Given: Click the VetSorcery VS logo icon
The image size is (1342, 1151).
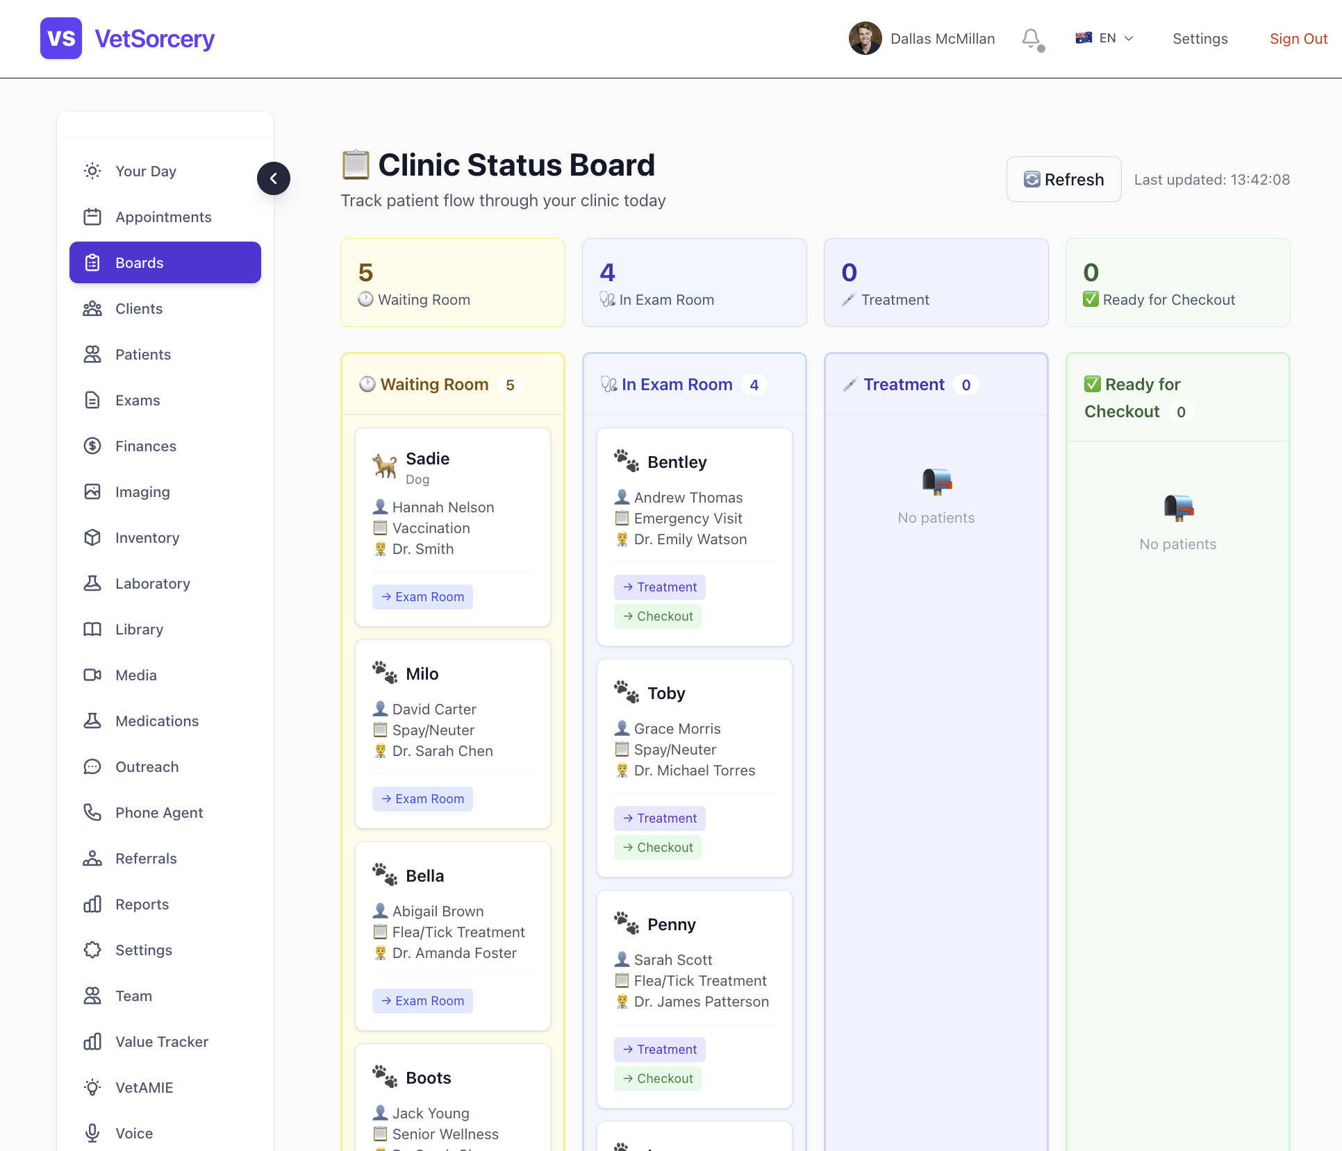Looking at the screenshot, I should (x=61, y=39).
